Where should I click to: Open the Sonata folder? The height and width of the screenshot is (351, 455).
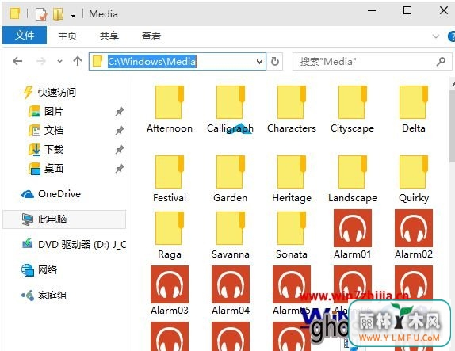click(x=292, y=235)
